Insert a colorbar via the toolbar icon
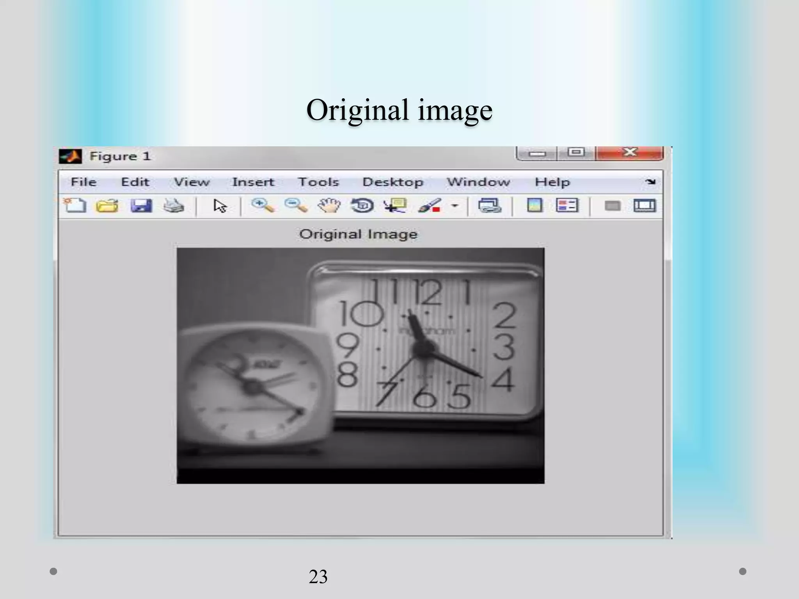Screen dimensions: 799x599 pos(534,205)
